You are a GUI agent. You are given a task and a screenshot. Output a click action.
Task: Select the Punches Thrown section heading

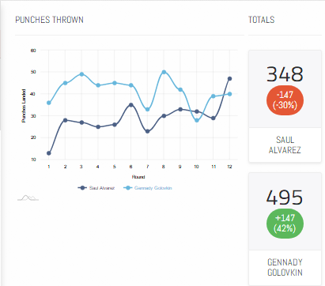(x=49, y=20)
